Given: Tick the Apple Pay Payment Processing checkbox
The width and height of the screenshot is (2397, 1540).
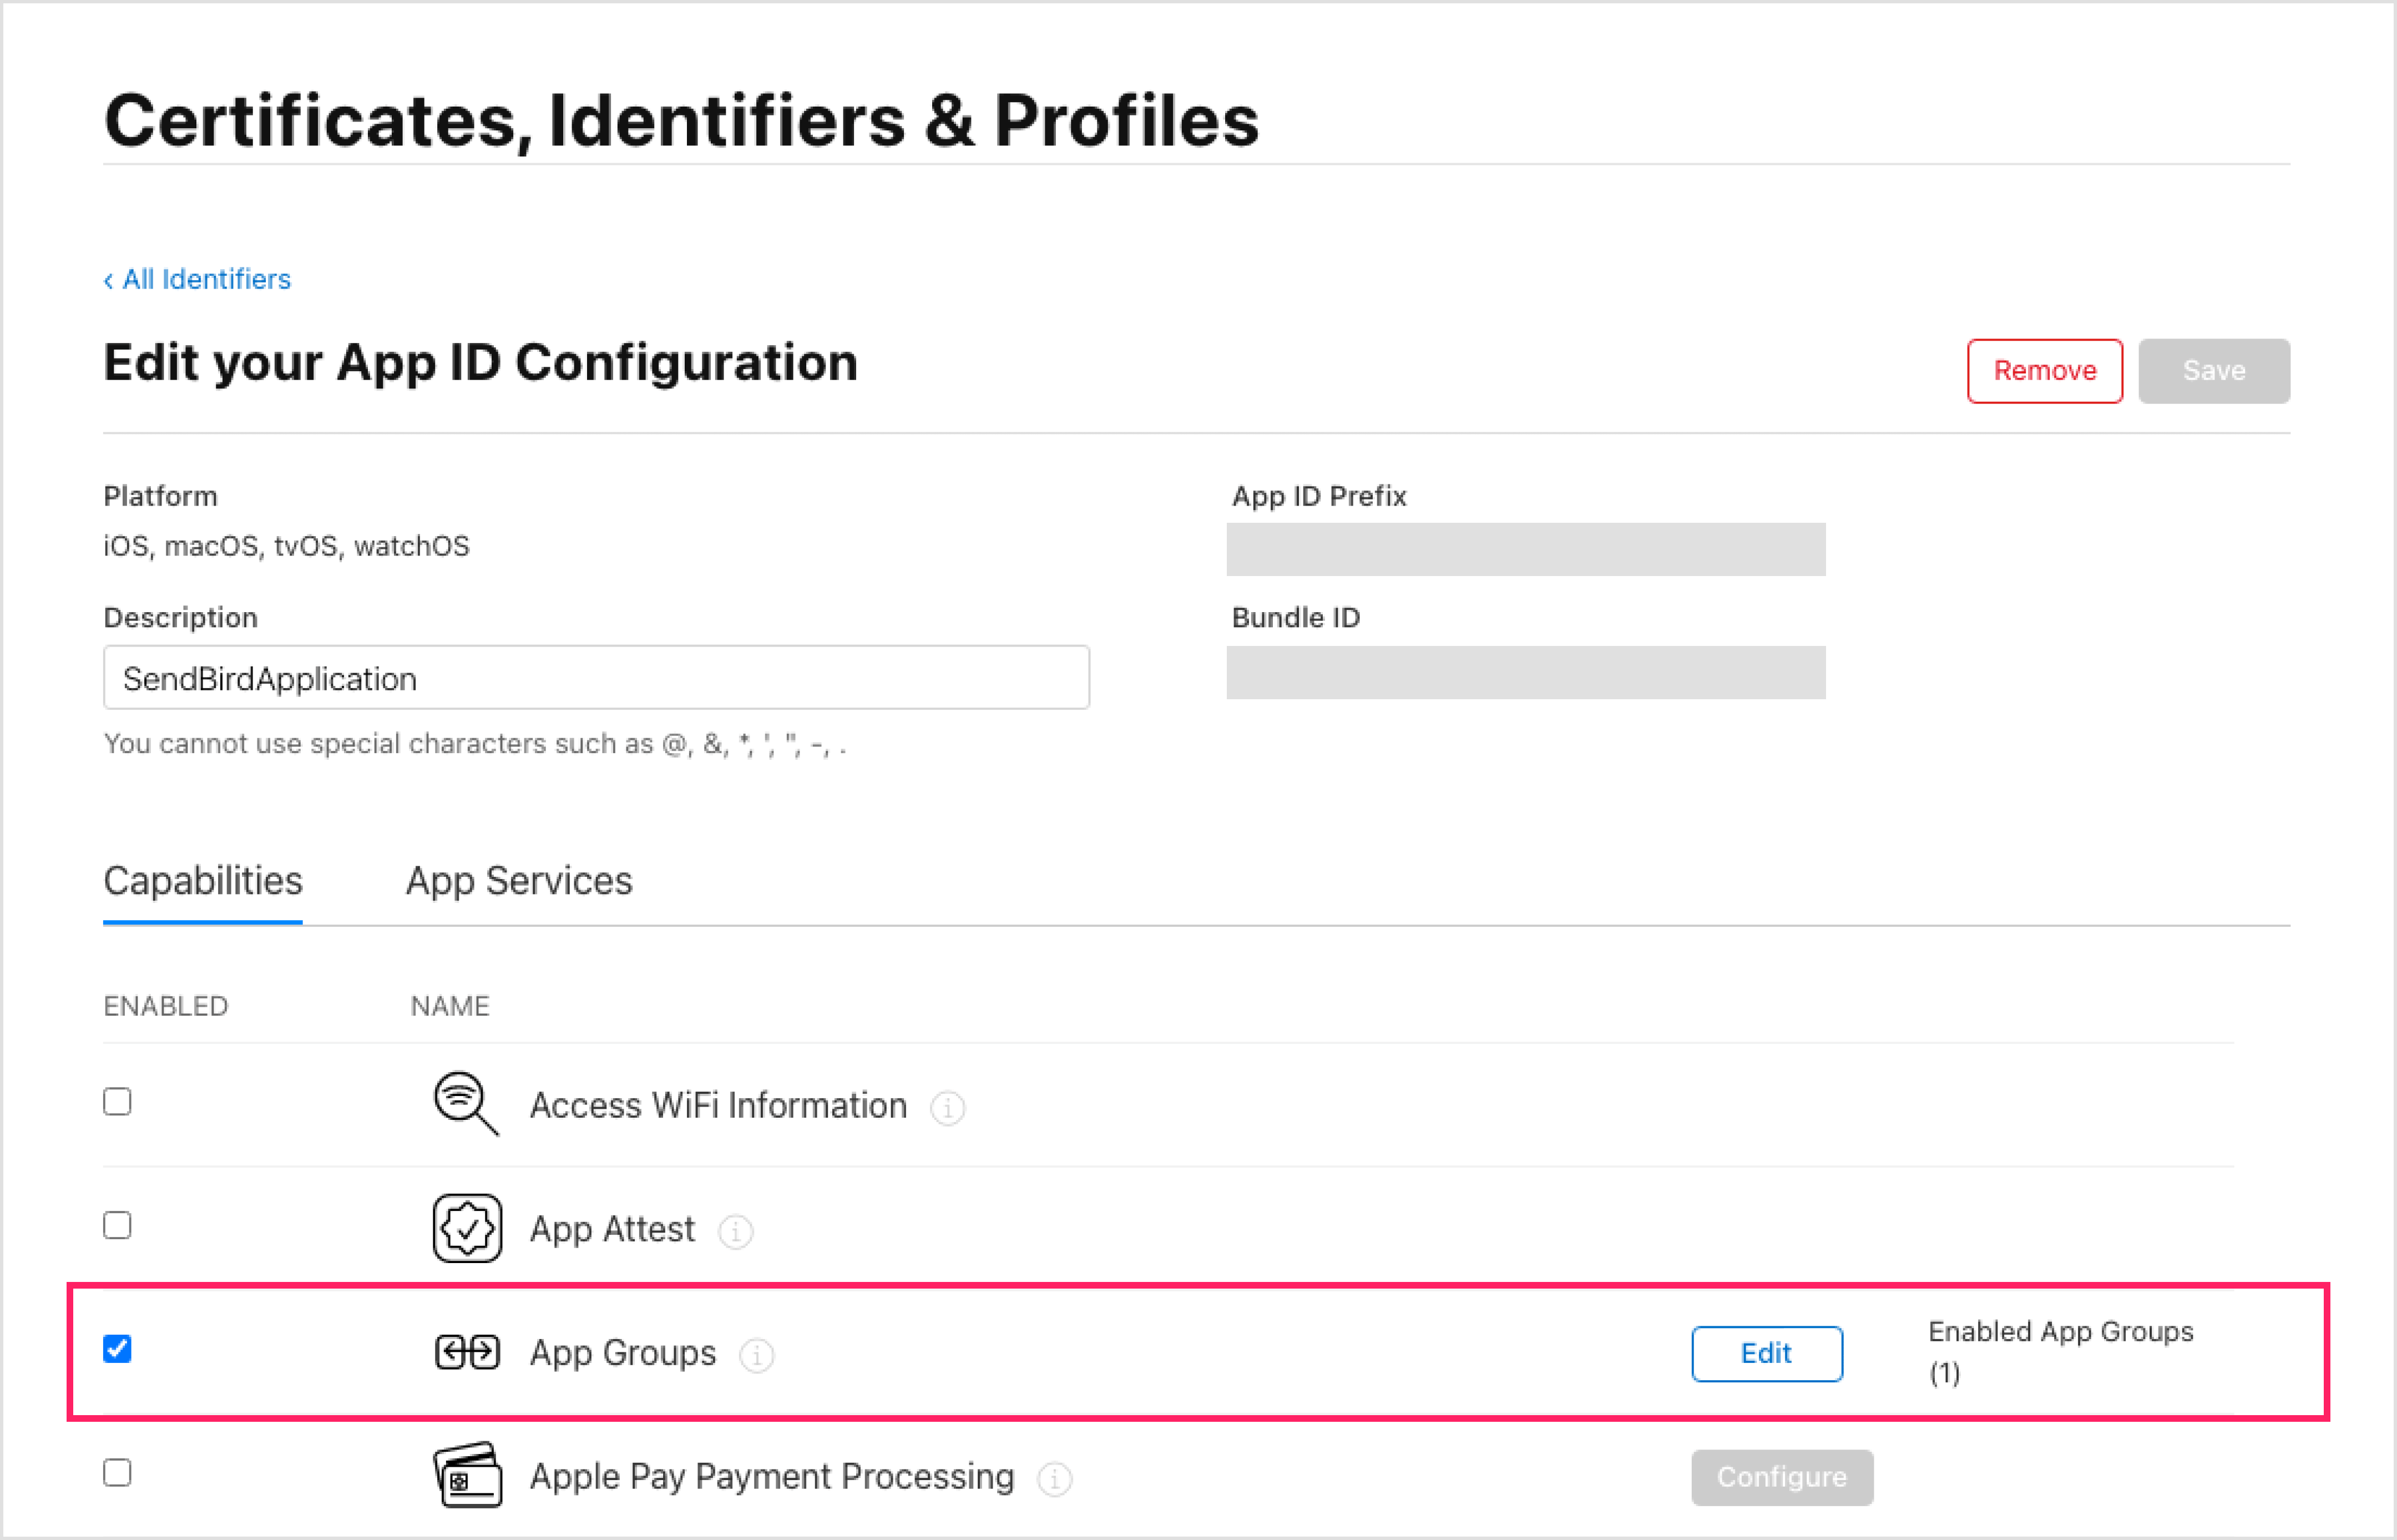Looking at the screenshot, I should (117, 1473).
